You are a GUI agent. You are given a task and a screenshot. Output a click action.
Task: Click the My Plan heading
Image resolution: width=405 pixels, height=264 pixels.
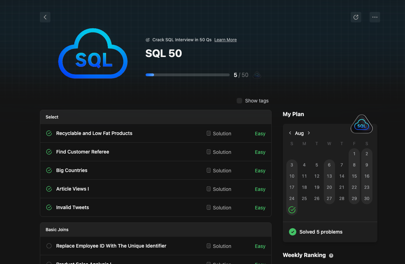pos(293,114)
